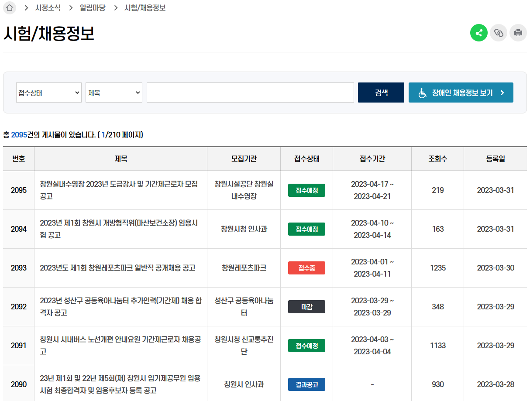Copy the page link with the chain icon
The height and width of the screenshot is (401, 530).
click(499, 33)
